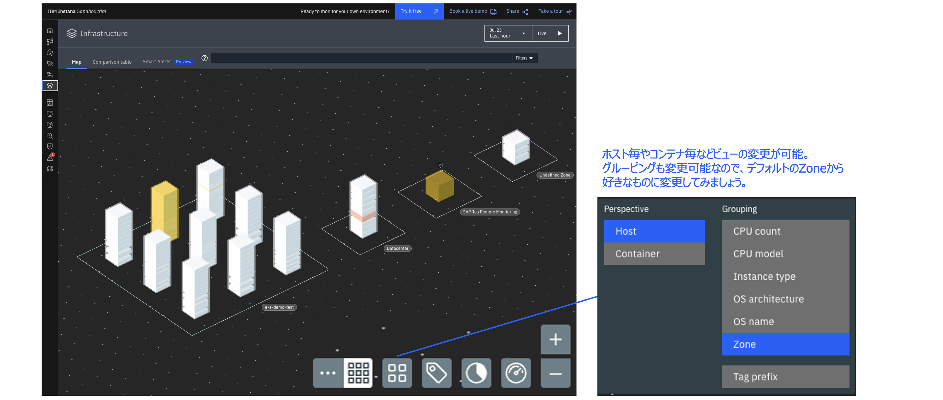Click the four-squares grouping icon
Image resolution: width=943 pixels, height=400 pixels.
(x=397, y=373)
